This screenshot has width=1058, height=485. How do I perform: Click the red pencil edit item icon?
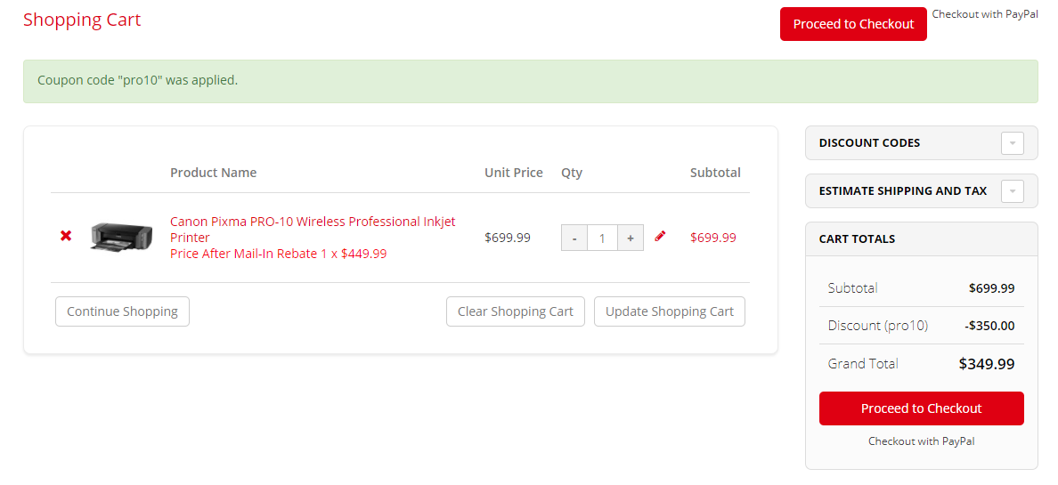[x=660, y=237]
